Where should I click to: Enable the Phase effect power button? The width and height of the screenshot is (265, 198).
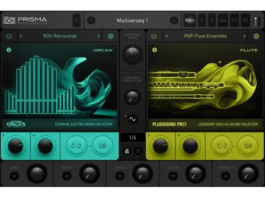(x=67, y=176)
